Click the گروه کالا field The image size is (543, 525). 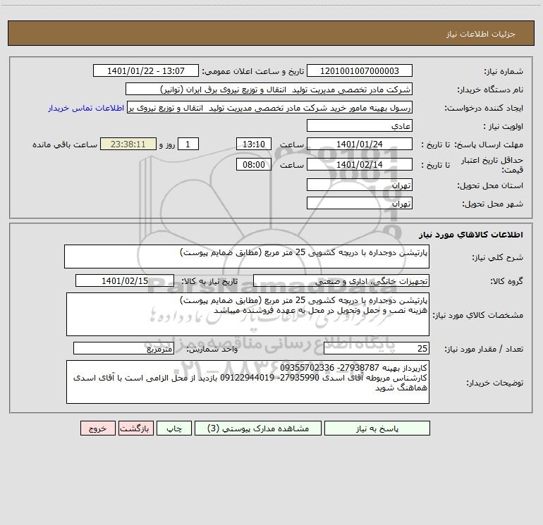tap(341, 280)
